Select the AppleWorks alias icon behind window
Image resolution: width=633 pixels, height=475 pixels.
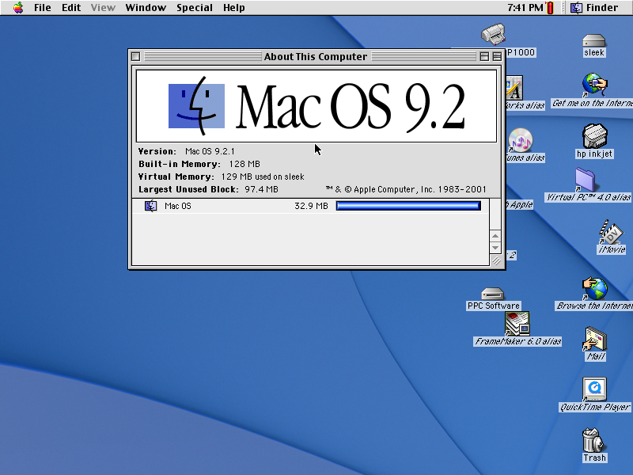coord(514,88)
